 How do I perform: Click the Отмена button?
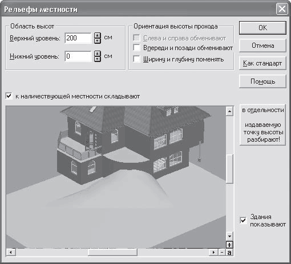(262, 46)
